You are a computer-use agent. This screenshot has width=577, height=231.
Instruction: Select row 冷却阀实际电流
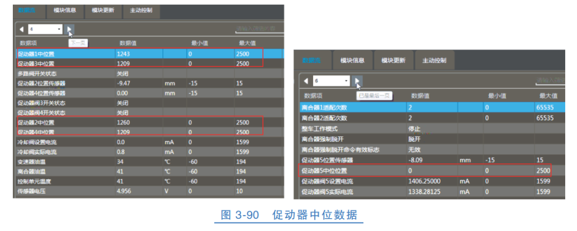[x=149, y=152]
